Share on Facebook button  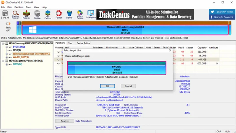click(222, 17)
